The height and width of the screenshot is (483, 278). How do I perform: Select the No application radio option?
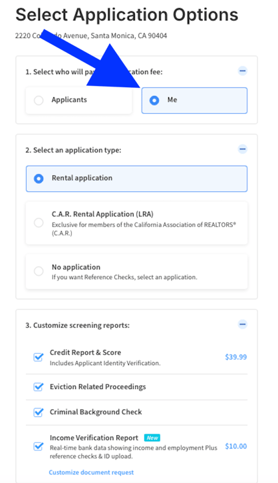(x=39, y=271)
